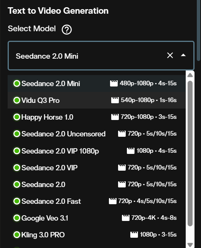Image resolution: width=201 pixels, height=248 pixels.
Task: Click green status dot beside Kling 3.0 PRO
Action: point(17,235)
